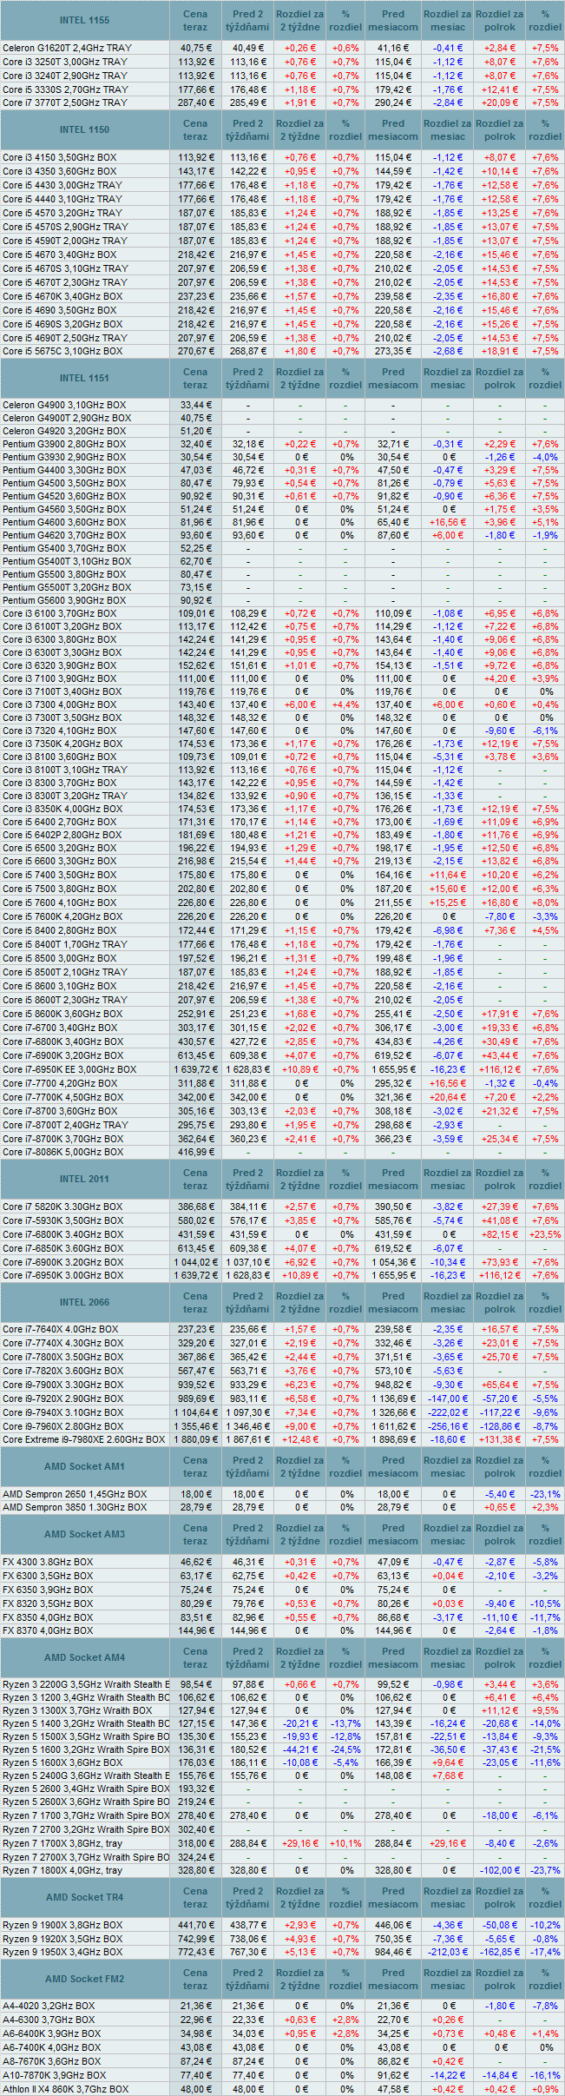This screenshot has width=565, height=2096.
Task: Select the Pentium G4560 3,50GHz BOX name
Action: click(64, 509)
